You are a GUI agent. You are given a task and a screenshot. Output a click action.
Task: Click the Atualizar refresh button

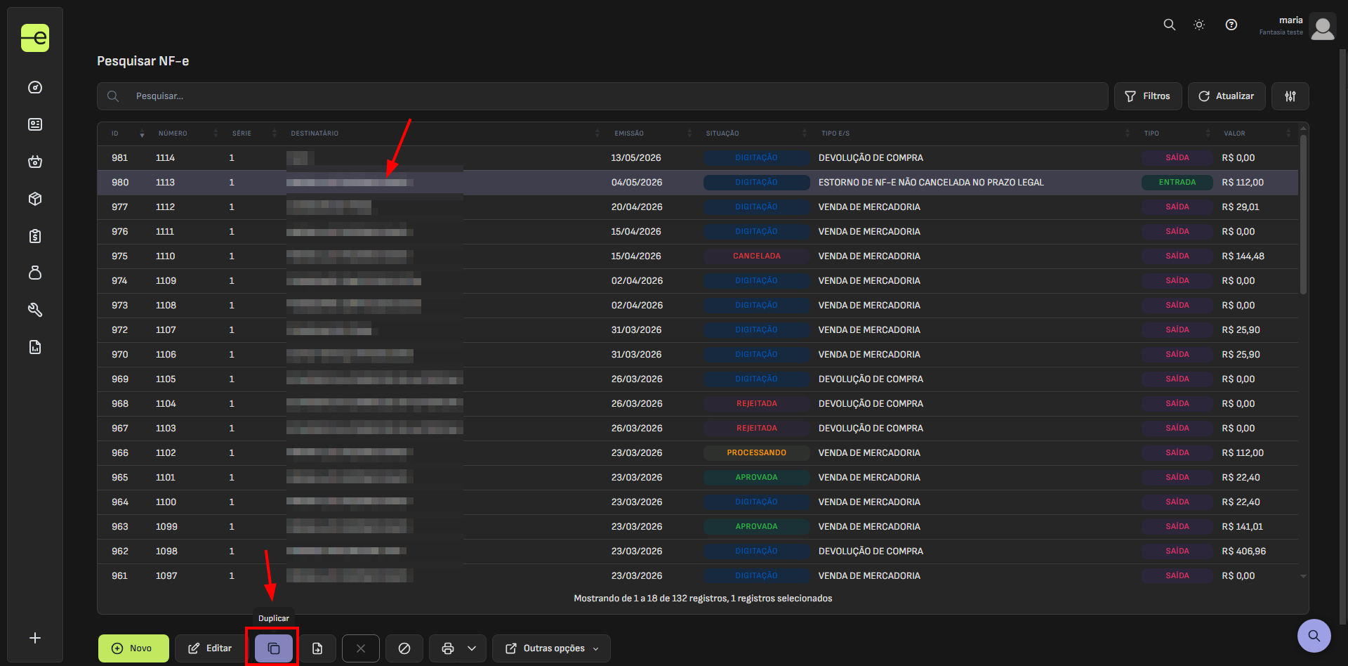pos(1227,96)
